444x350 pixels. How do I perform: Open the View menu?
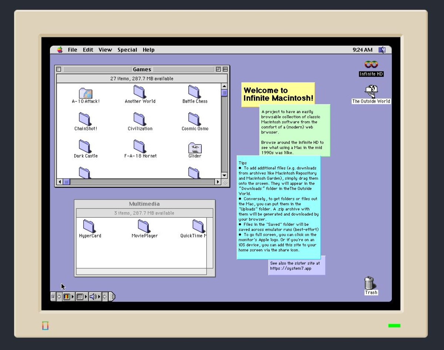point(105,50)
